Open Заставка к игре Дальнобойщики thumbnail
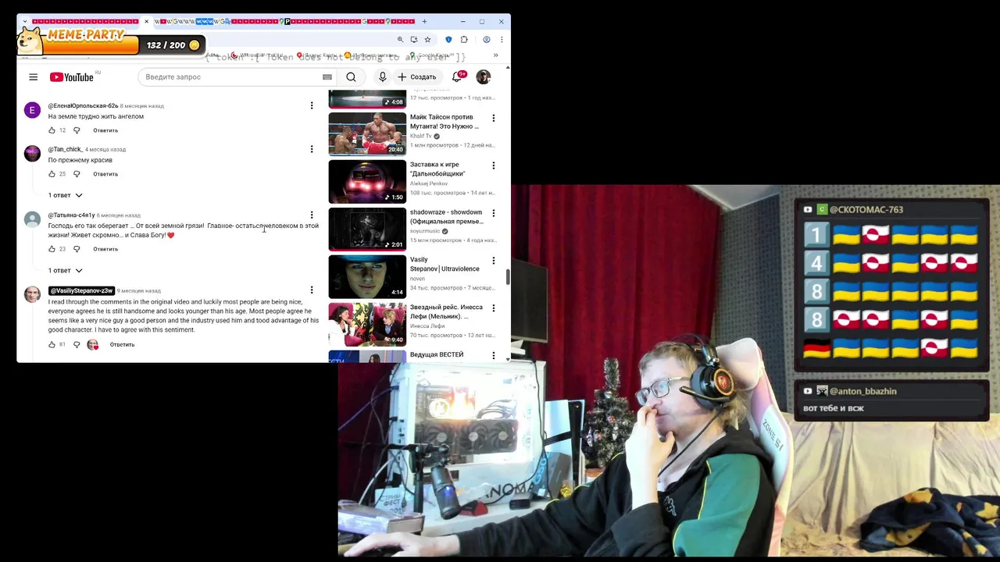The width and height of the screenshot is (1000, 562). 367,182
